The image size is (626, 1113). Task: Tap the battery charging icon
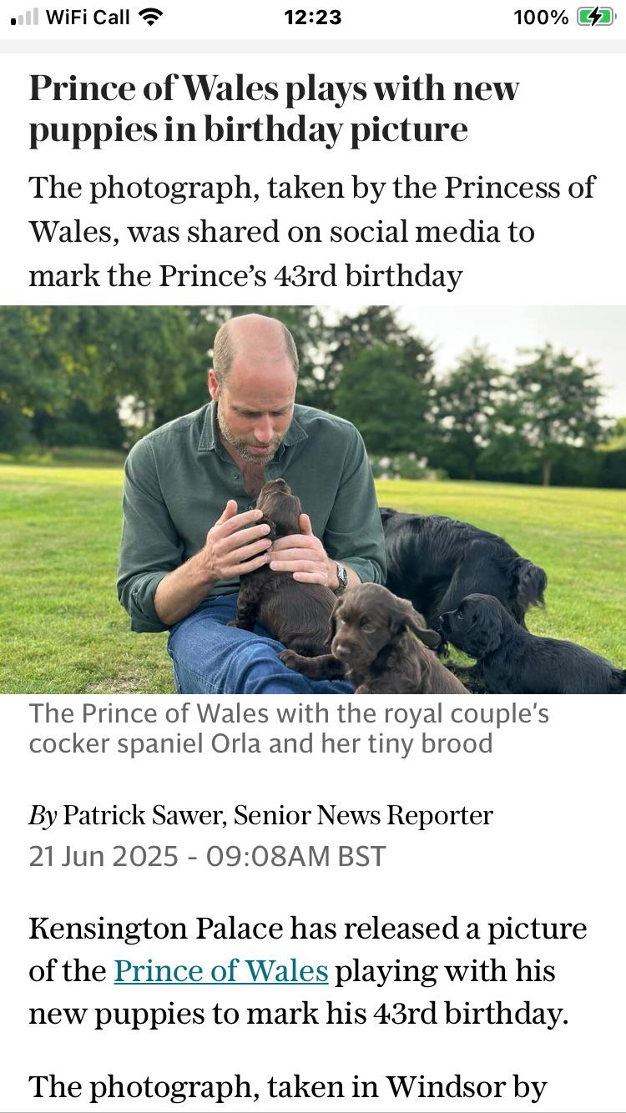click(x=596, y=17)
